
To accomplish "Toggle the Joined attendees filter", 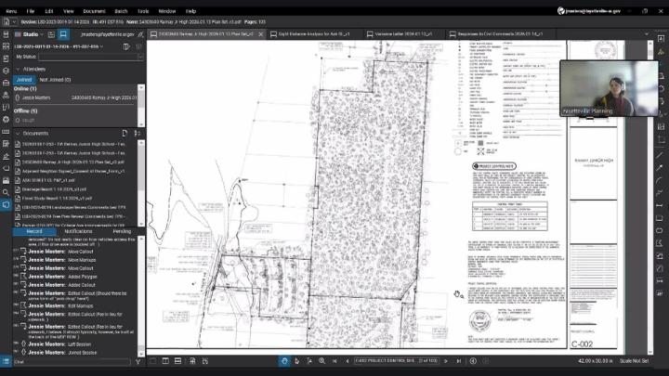I will pyautogui.click(x=23, y=80).
